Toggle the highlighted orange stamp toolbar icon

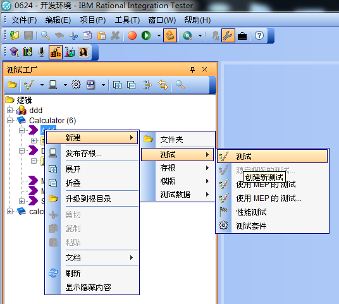tap(170, 35)
